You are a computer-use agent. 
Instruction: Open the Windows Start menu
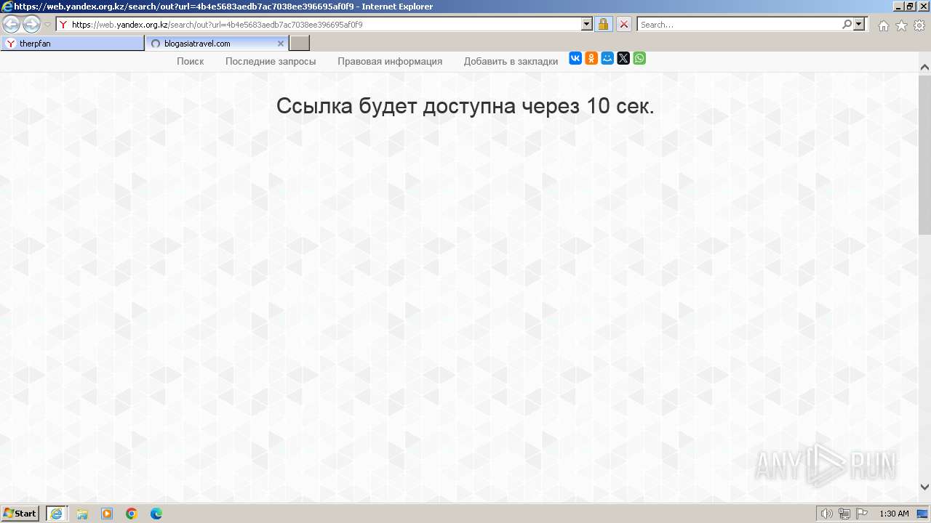(20, 514)
